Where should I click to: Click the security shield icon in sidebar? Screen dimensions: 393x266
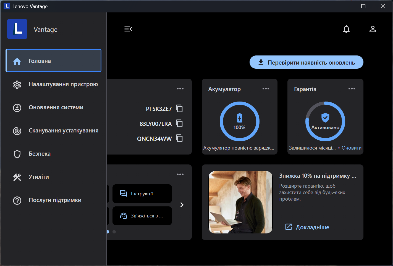click(x=17, y=154)
